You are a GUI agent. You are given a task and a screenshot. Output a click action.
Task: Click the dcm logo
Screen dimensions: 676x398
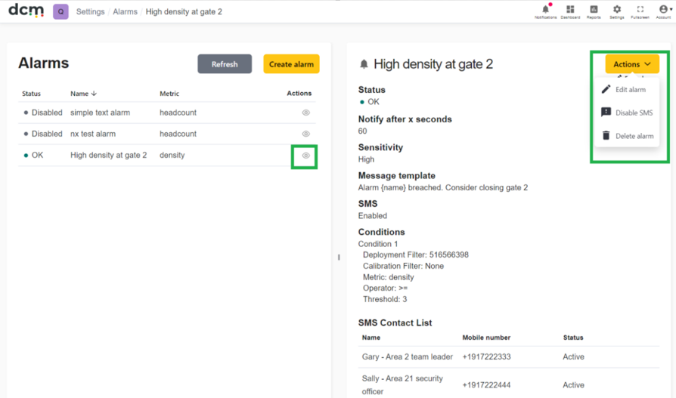(x=26, y=11)
